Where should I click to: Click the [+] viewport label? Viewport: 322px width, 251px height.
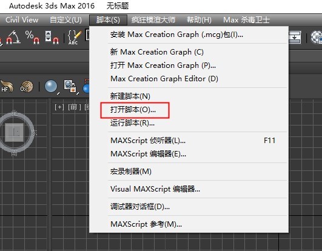coord(59,107)
